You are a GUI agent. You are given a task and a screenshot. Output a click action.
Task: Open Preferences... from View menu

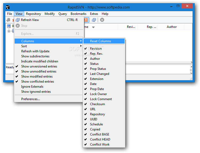click(x=49, y=99)
